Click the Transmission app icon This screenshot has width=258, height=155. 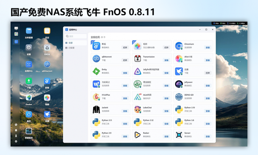tap(137, 58)
